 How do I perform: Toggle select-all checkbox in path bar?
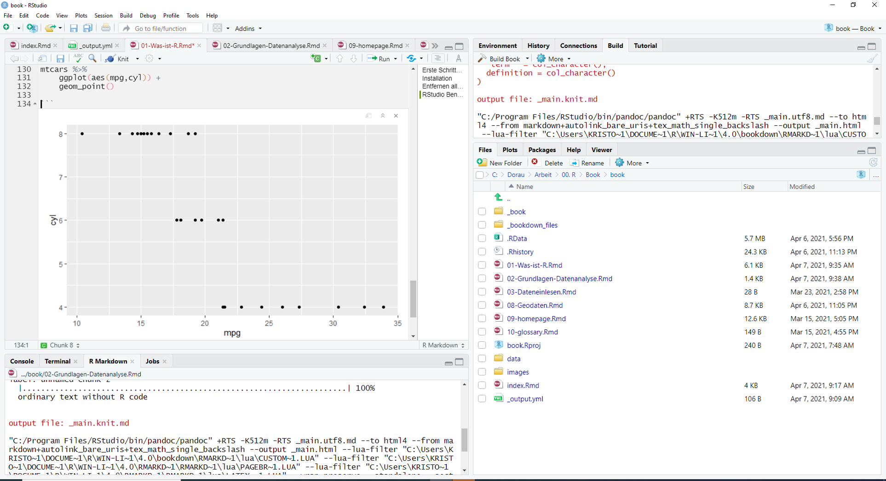pos(480,175)
